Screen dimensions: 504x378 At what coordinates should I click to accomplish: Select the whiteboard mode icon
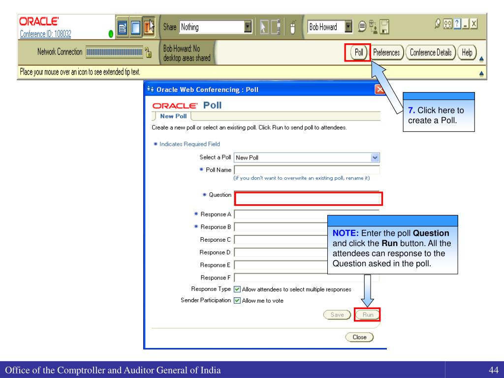click(135, 28)
